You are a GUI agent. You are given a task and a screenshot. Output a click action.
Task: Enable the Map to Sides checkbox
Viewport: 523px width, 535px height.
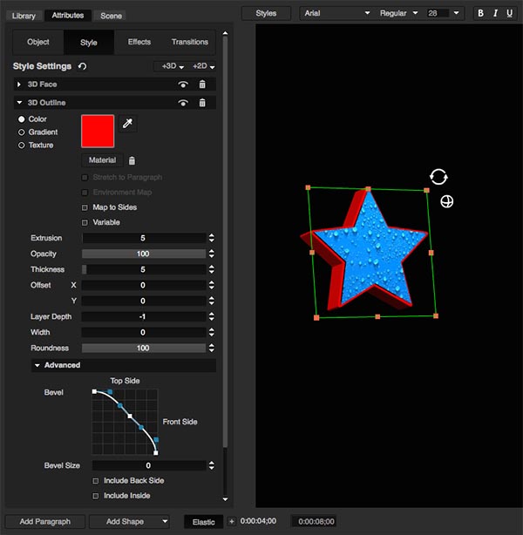coord(85,207)
